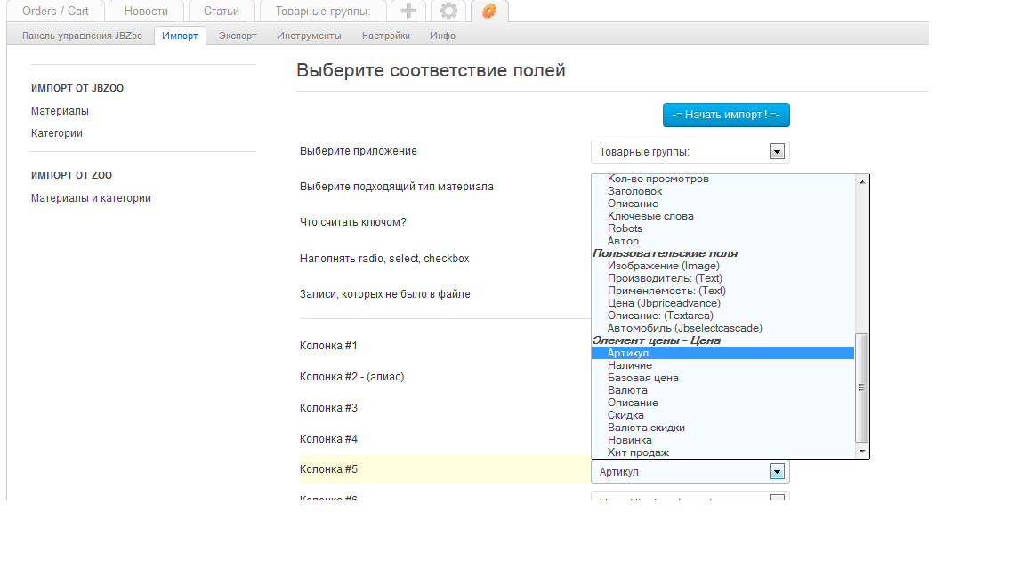Open the Инструменты tab

pos(309,36)
